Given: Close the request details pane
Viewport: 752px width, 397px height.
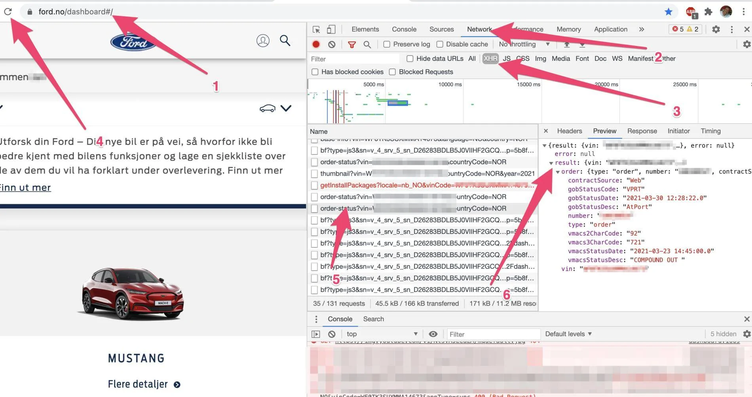Looking at the screenshot, I should point(546,131).
